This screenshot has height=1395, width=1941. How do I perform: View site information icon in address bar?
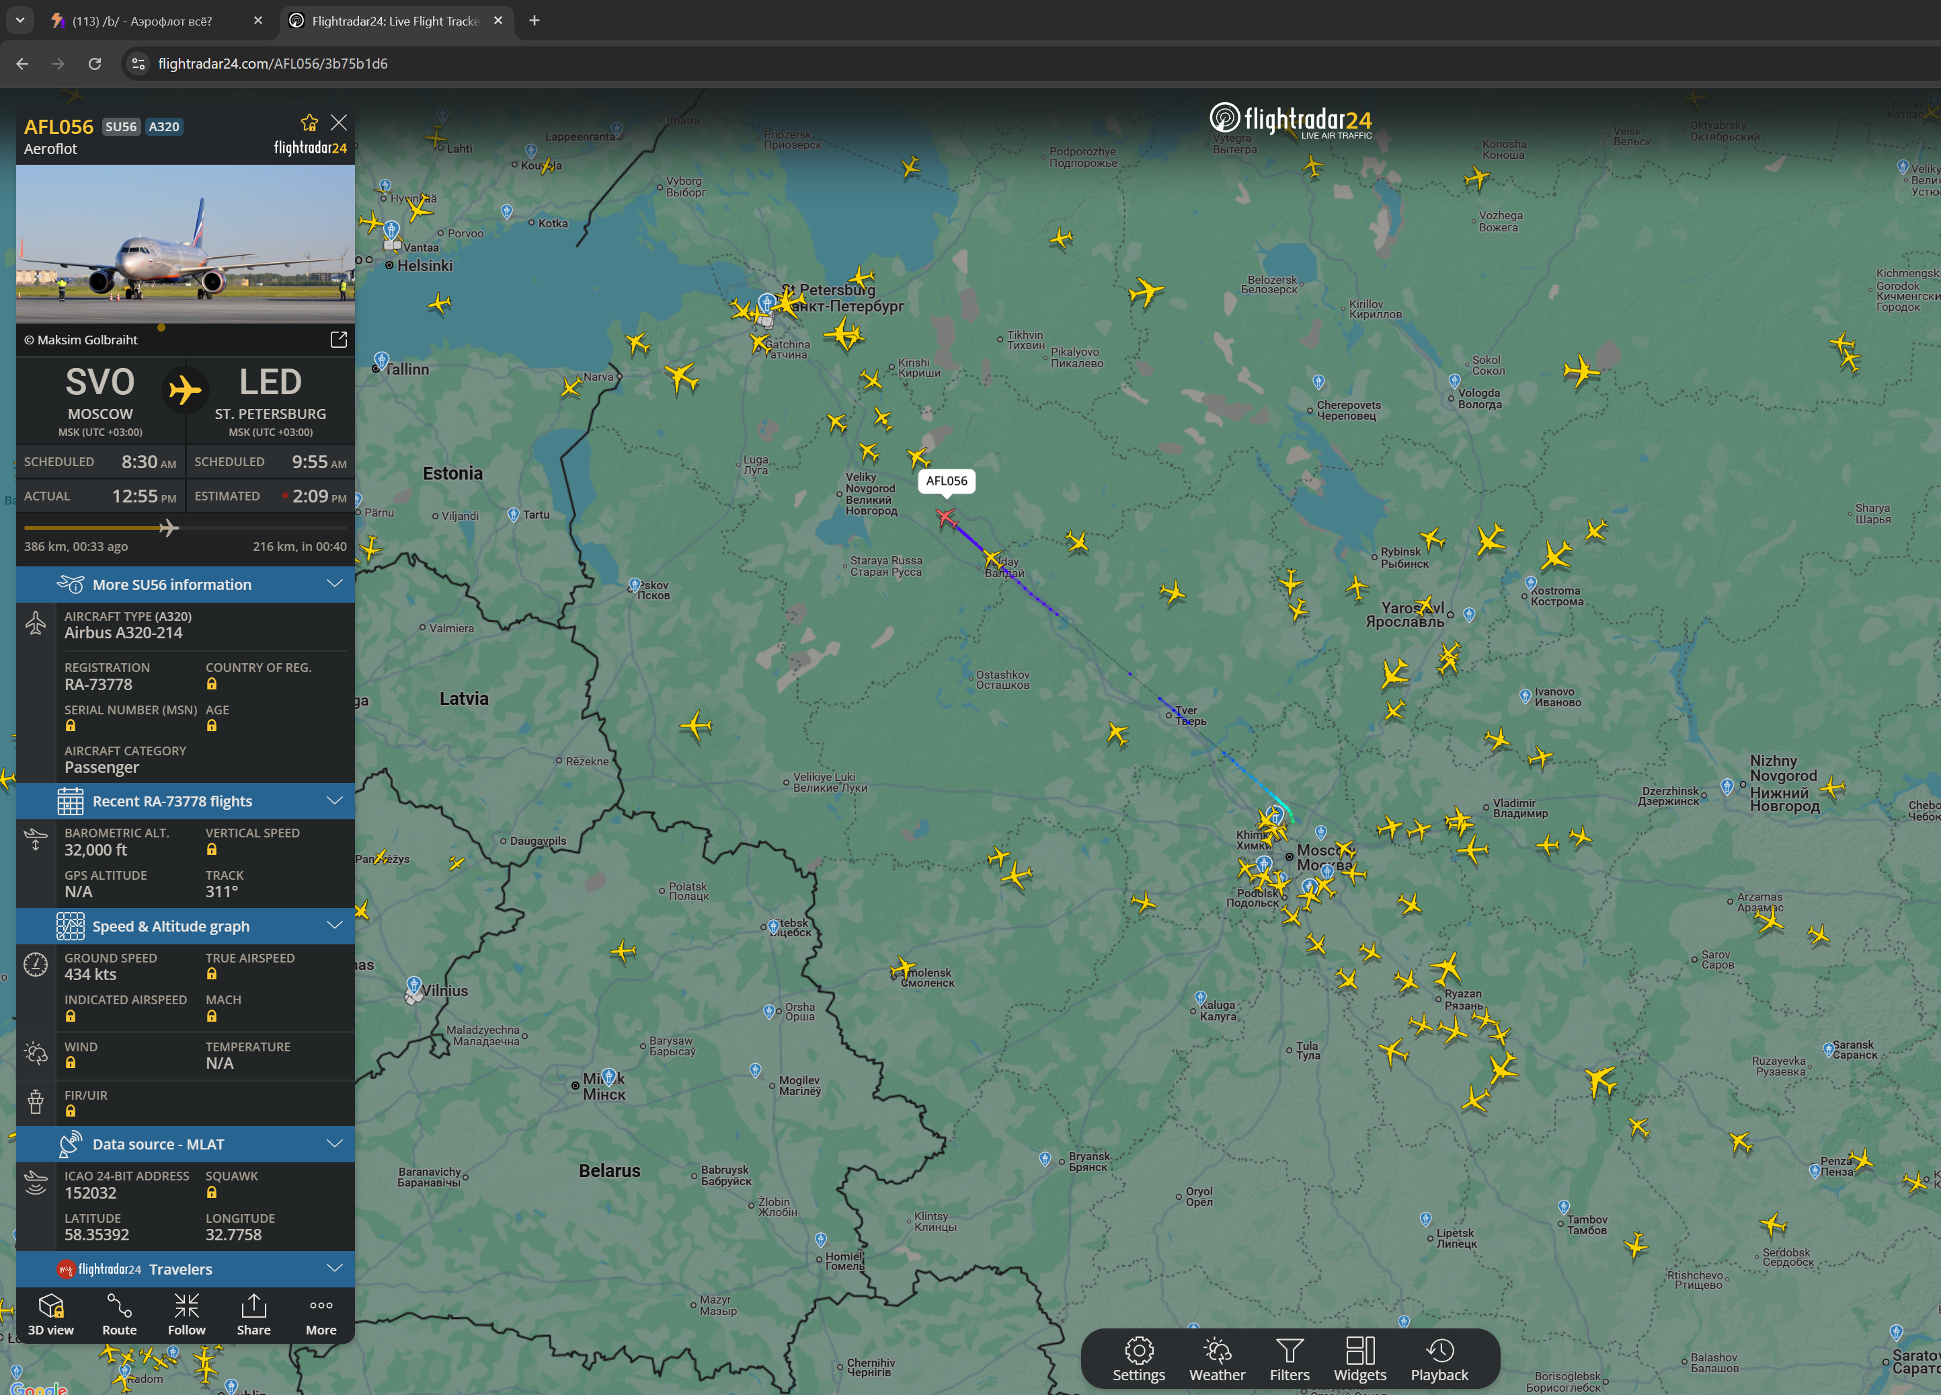138,63
